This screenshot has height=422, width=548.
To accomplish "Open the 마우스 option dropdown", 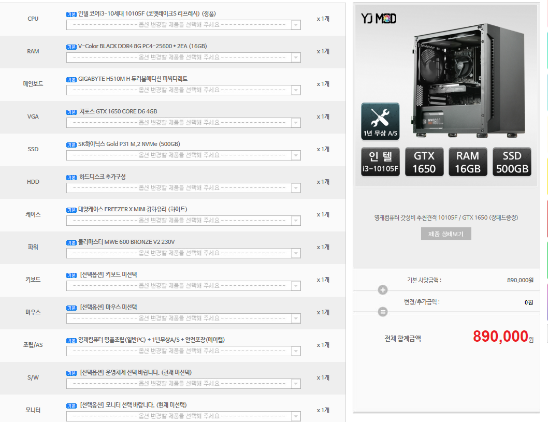I will pyautogui.click(x=183, y=318).
